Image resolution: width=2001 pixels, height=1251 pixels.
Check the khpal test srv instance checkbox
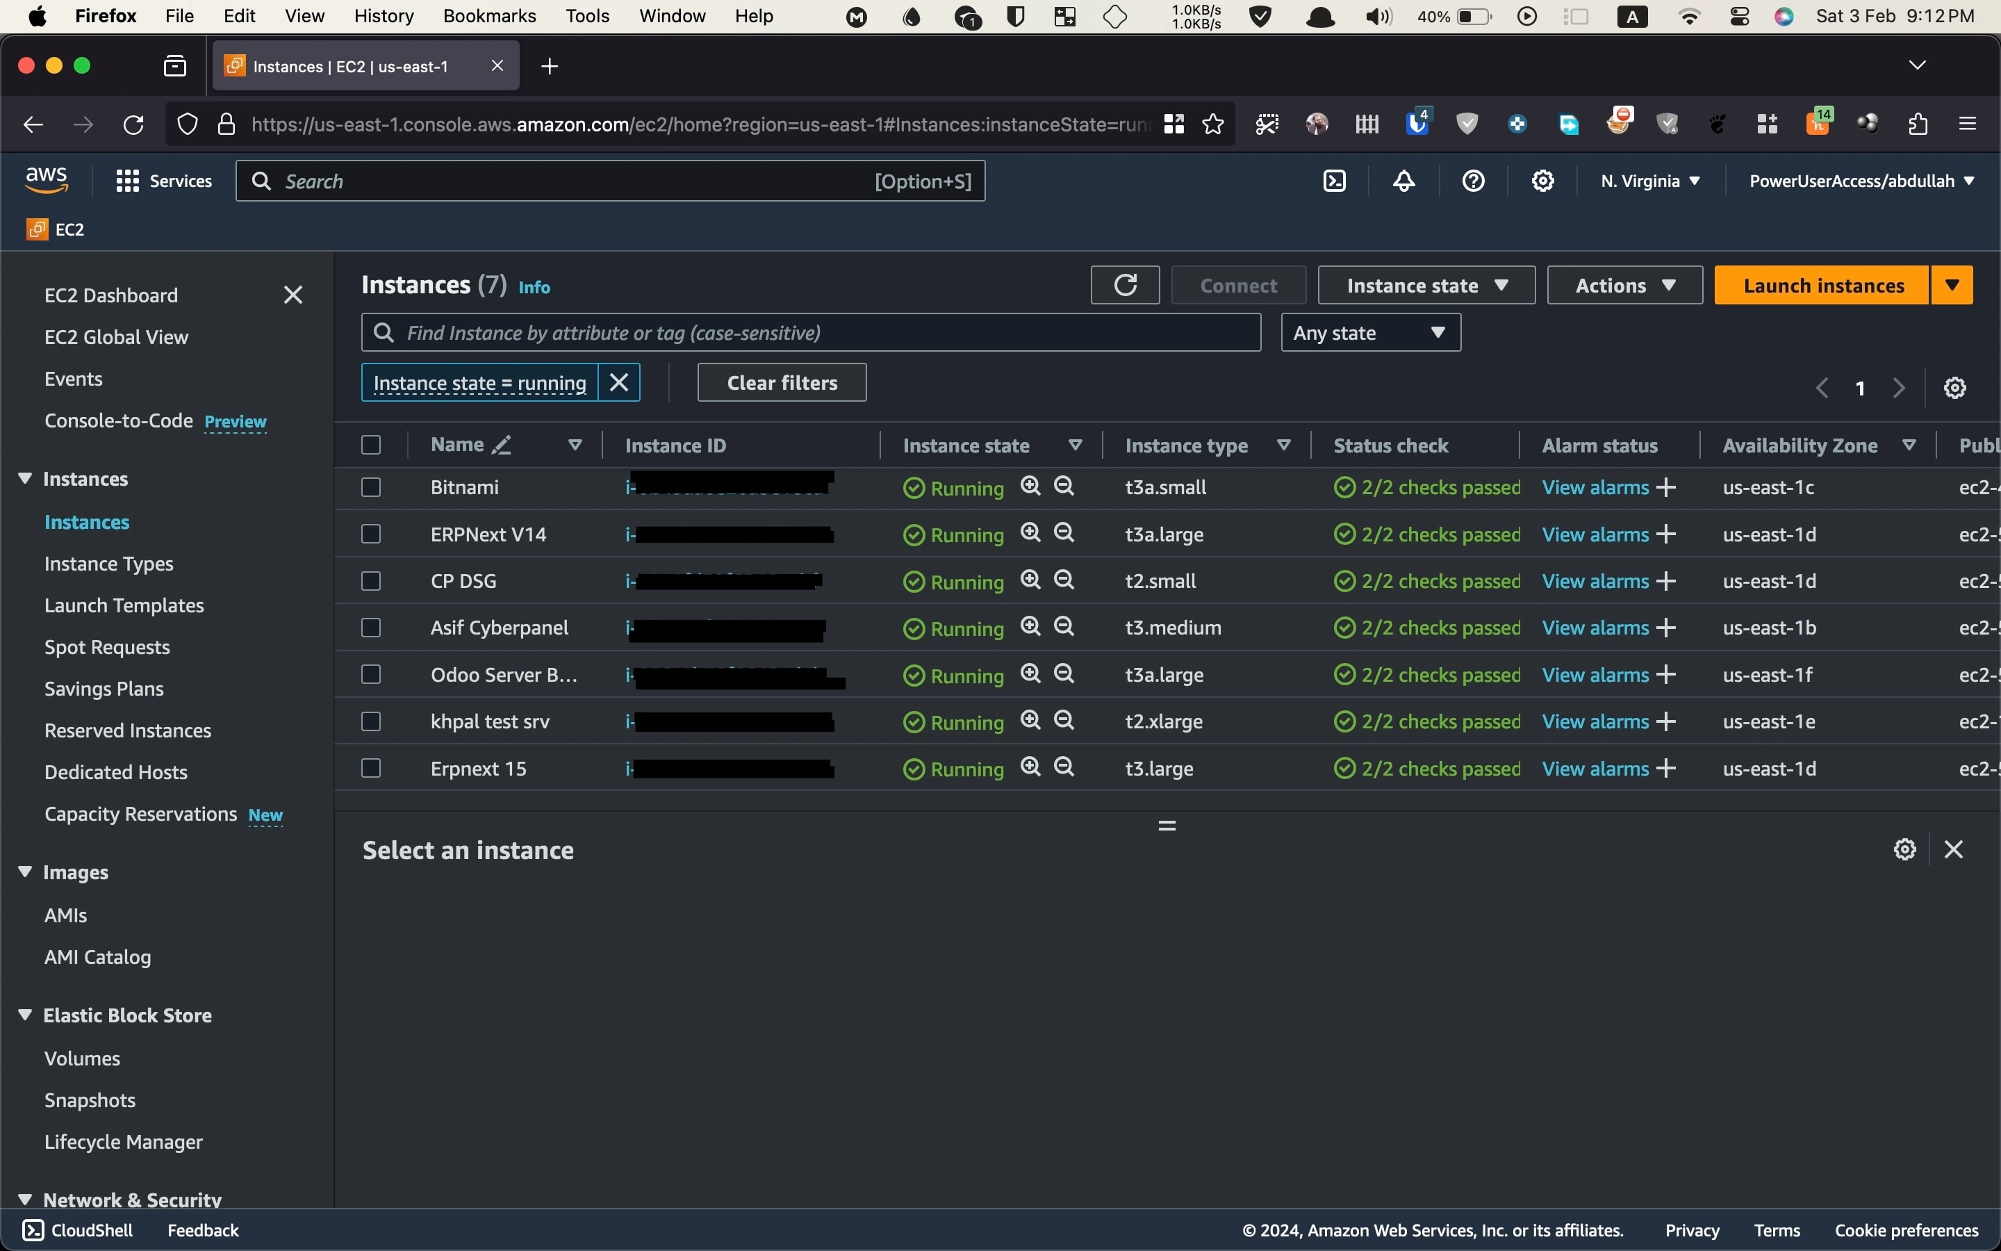(x=371, y=721)
